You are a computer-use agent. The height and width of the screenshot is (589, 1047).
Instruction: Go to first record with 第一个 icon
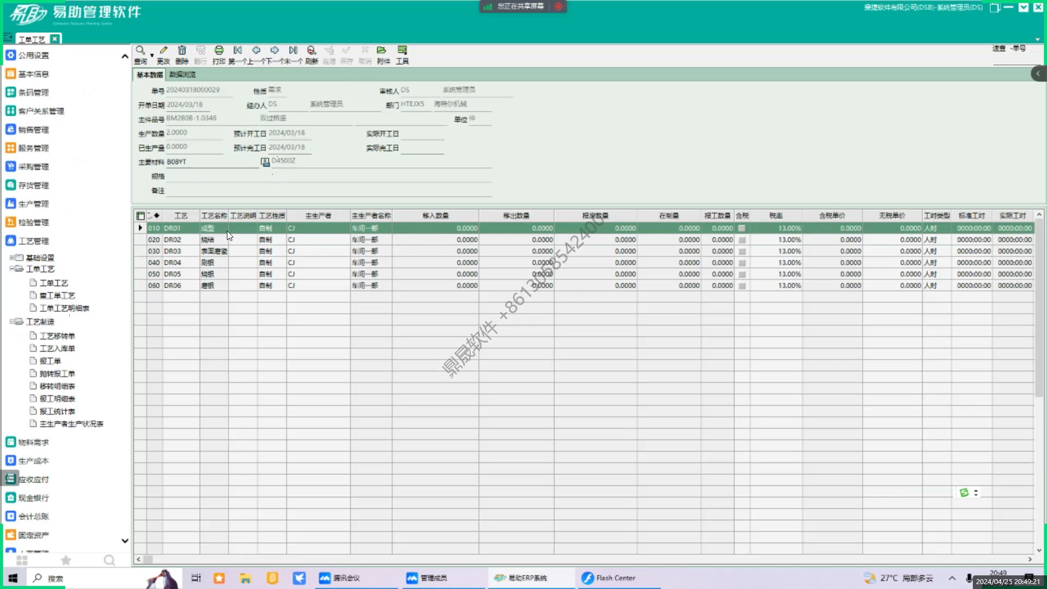pyautogui.click(x=238, y=50)
